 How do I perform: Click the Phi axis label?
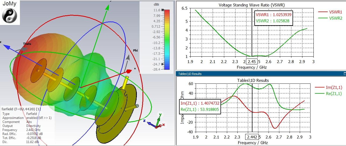[136, 50]
